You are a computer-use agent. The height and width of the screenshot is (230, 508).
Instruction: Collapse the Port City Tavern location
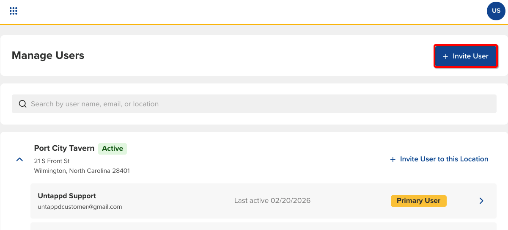(x=19, y=160)
